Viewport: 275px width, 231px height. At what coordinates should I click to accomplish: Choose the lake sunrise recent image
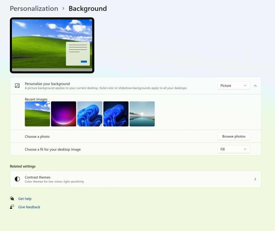(142, 114)
